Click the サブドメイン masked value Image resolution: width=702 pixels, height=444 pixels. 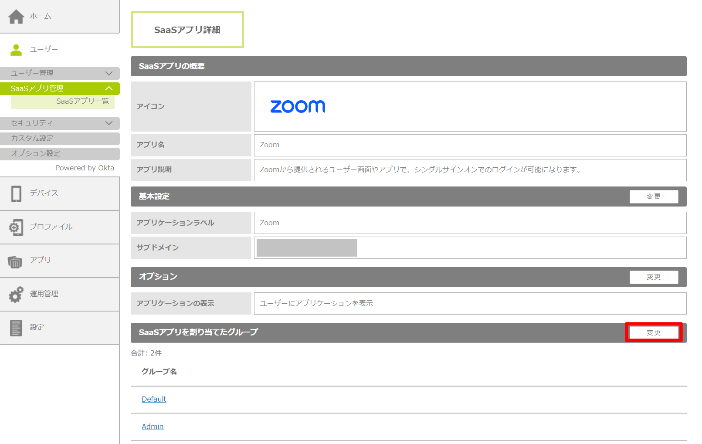point(307,247)
